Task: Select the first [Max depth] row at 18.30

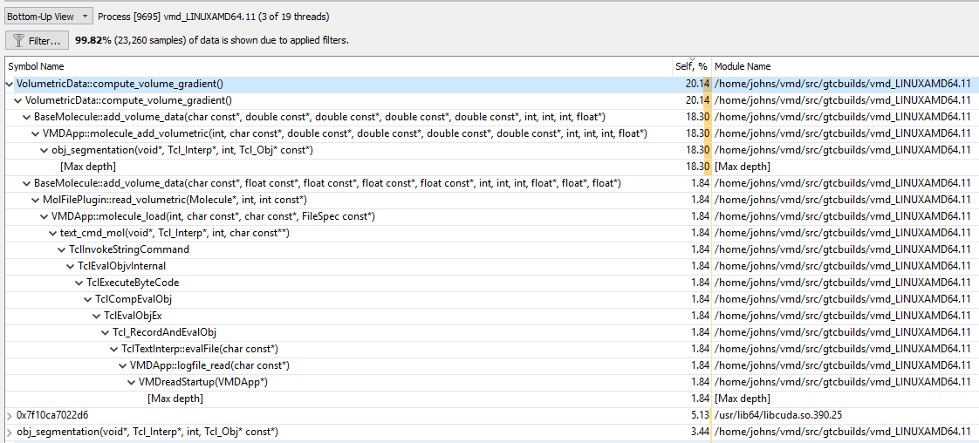Action: click(x=87, y=167)
